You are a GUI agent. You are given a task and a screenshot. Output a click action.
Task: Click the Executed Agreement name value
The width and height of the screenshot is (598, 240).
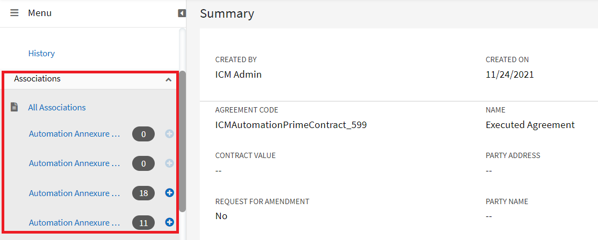click(530, 125)
